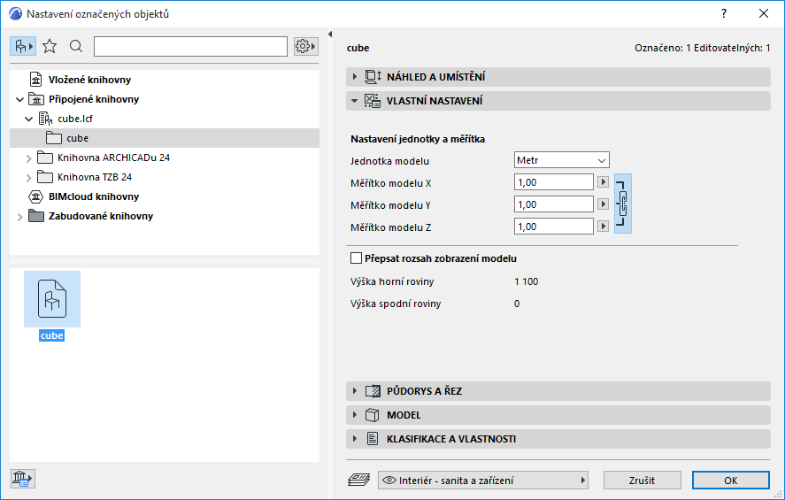This screenshot has height=500, width=785.
Task: Click the library manager icon at bottom left
Action: (22, 479)
